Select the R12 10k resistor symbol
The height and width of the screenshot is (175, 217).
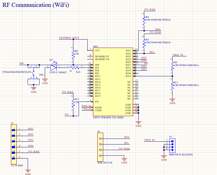click(x=73, y=103)
